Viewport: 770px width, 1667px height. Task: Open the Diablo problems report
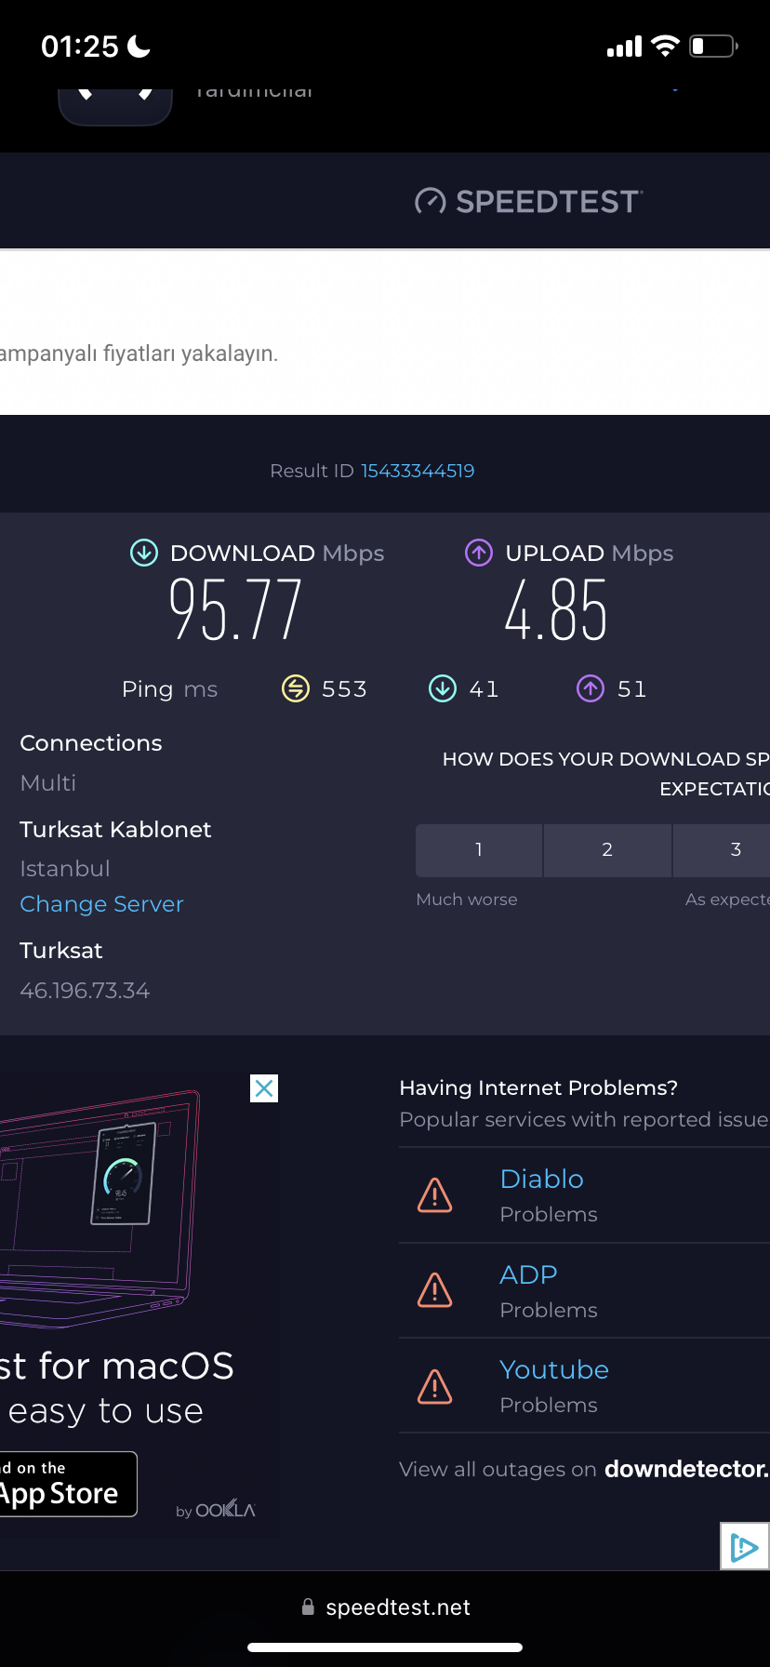point(541,1179)
